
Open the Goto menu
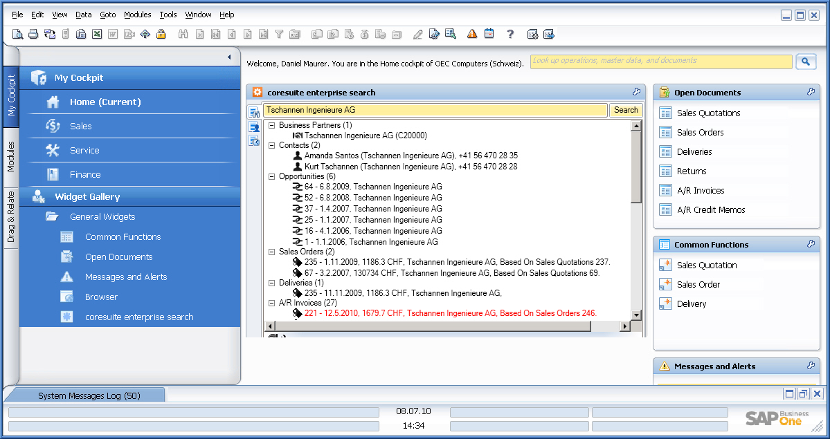click(107, 15)
